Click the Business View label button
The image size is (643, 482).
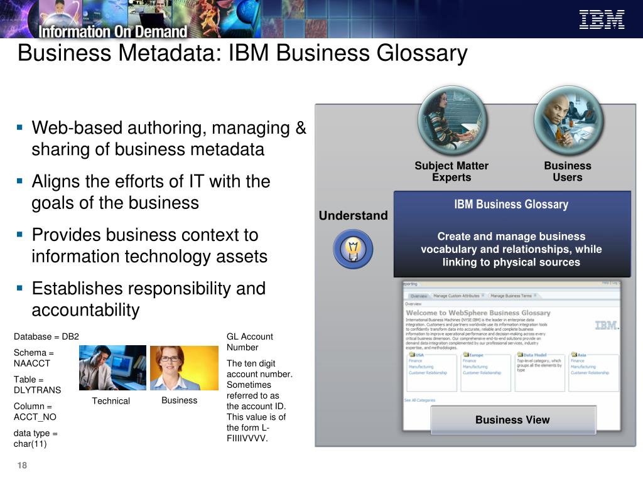[513, 420]
